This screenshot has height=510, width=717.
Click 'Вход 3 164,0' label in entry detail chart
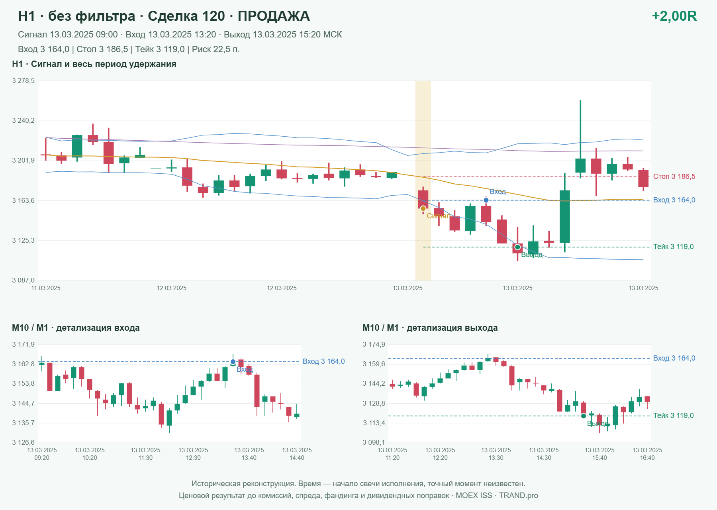pos(323,361)
